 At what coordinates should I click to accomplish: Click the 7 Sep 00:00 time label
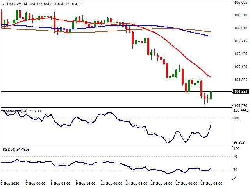[36, 184]
